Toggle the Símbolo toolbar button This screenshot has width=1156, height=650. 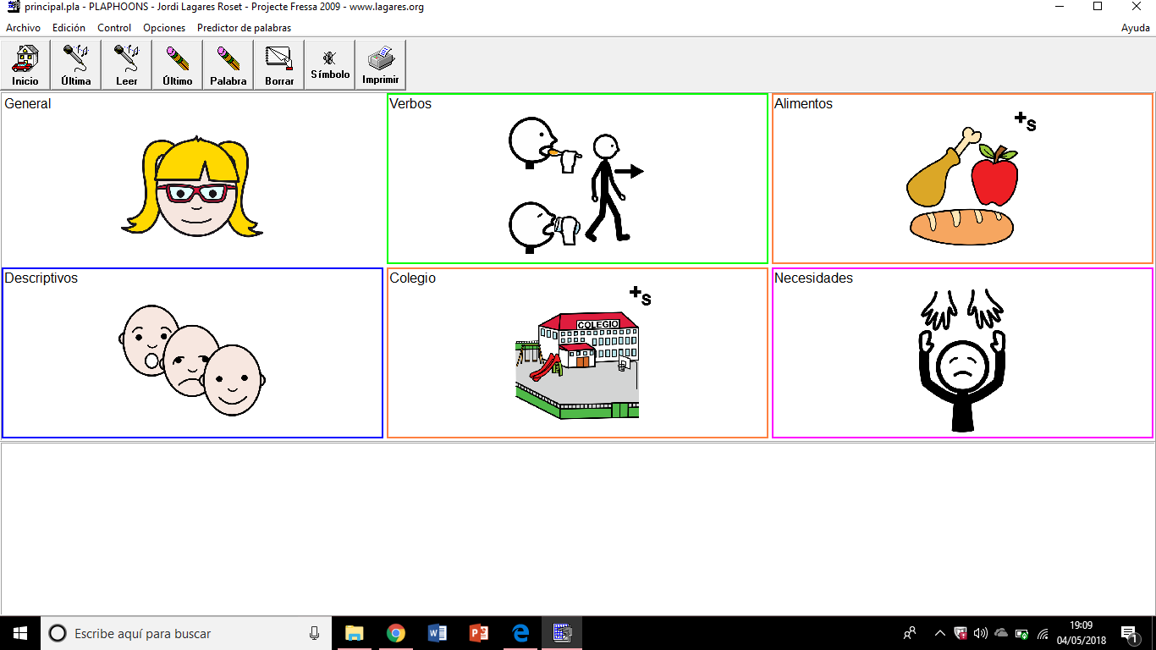(x=330, y=65)
